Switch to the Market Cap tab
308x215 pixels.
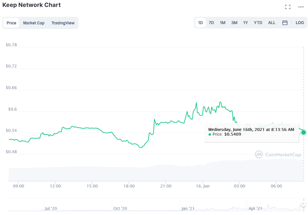[34, 23]
